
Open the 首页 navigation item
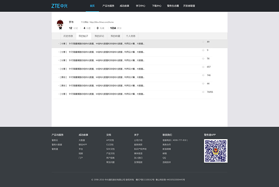92,6
